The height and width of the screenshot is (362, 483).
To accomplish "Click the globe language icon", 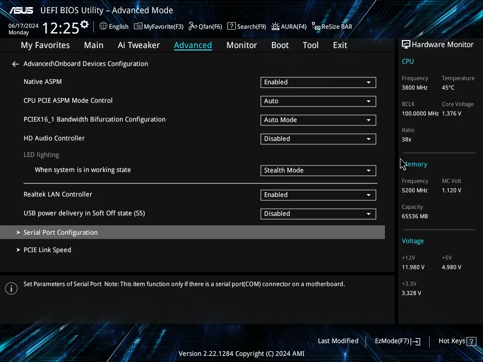I will [103, 26].
